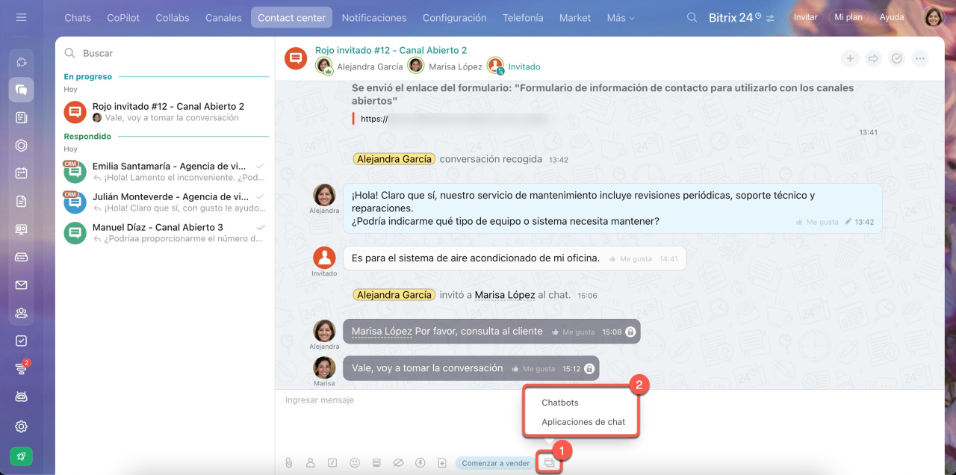This screenshot has height=475, width=956.
Task: Click the Bitrix 24 logo
Action: 736,17
